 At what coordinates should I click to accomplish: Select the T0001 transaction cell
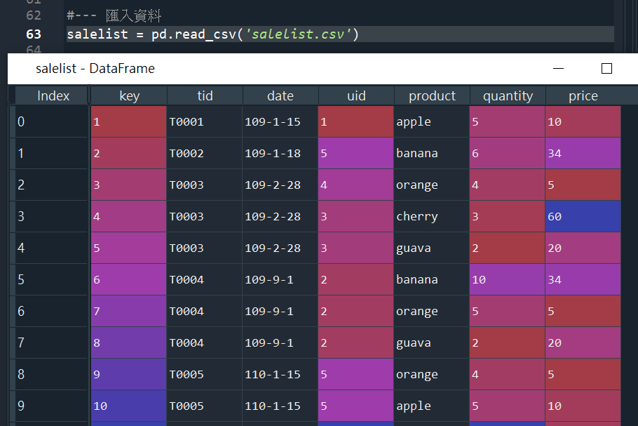204,121
